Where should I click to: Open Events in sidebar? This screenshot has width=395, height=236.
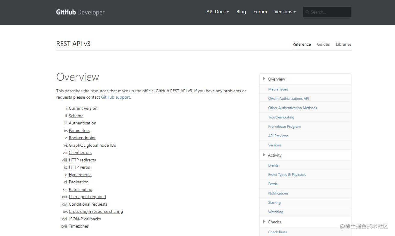click(273, 165)
